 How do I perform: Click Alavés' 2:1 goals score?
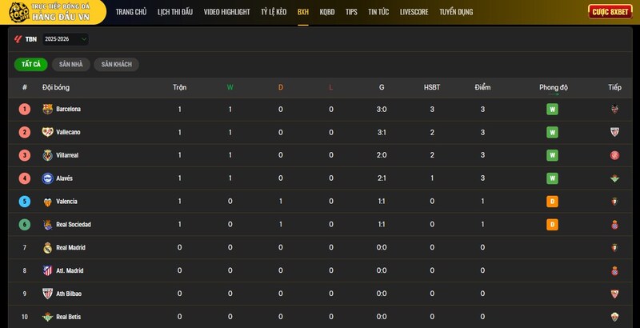[382, 178]
